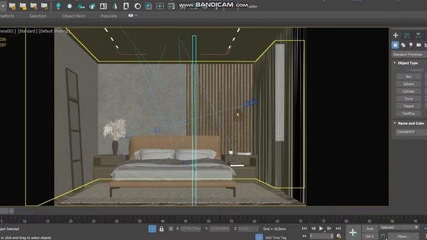
Task: Open Time Configuration clock icon
Action: tap(339, 236)
